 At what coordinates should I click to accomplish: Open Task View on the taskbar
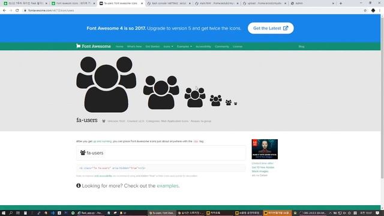pos(18,213)
